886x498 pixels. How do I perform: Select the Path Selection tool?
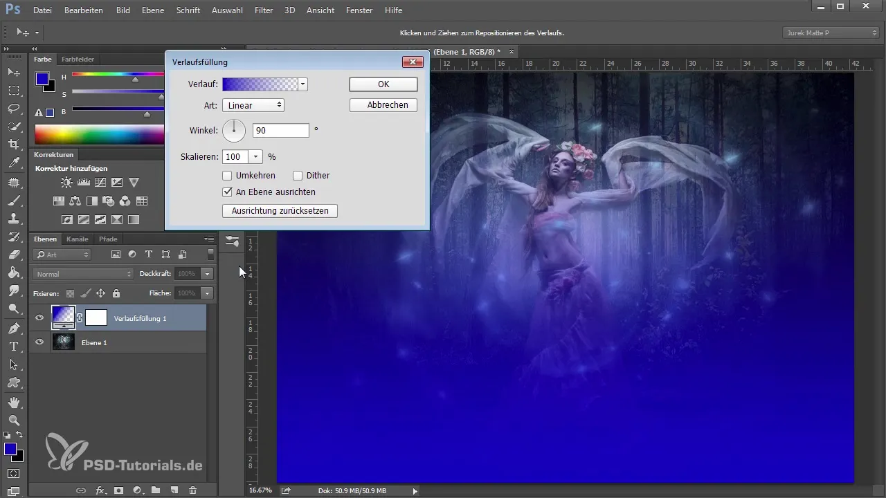(13, 365)
